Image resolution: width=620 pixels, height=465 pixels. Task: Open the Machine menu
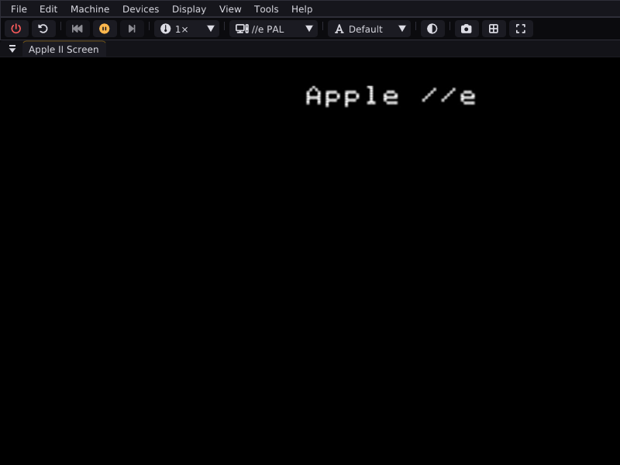pos(90,9)
